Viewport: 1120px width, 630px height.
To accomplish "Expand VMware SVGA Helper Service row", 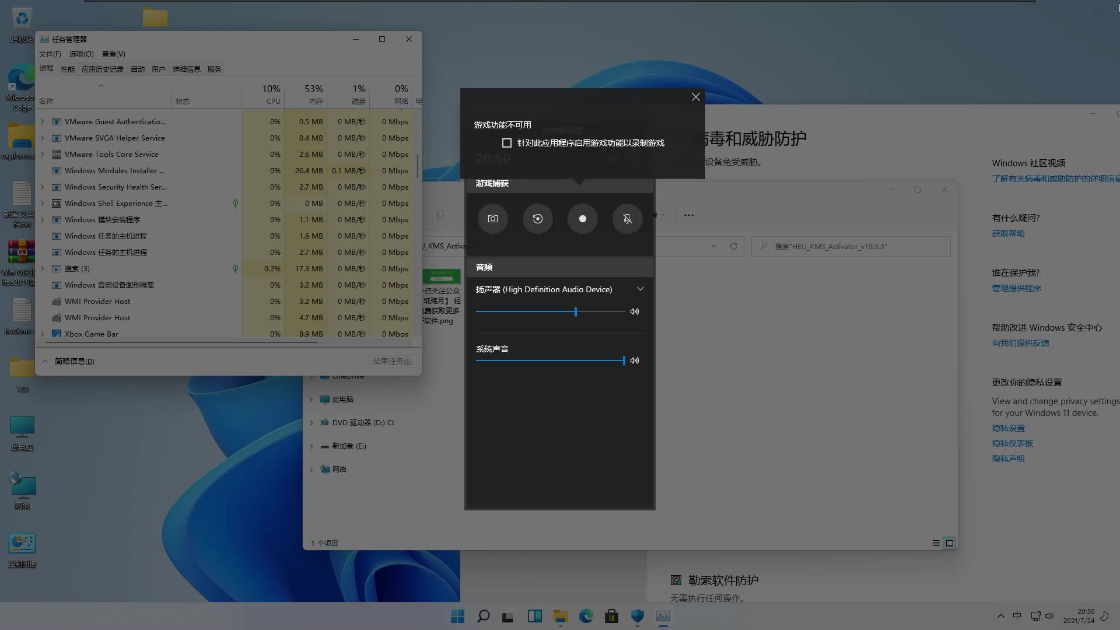I will [x=43, y=138].
